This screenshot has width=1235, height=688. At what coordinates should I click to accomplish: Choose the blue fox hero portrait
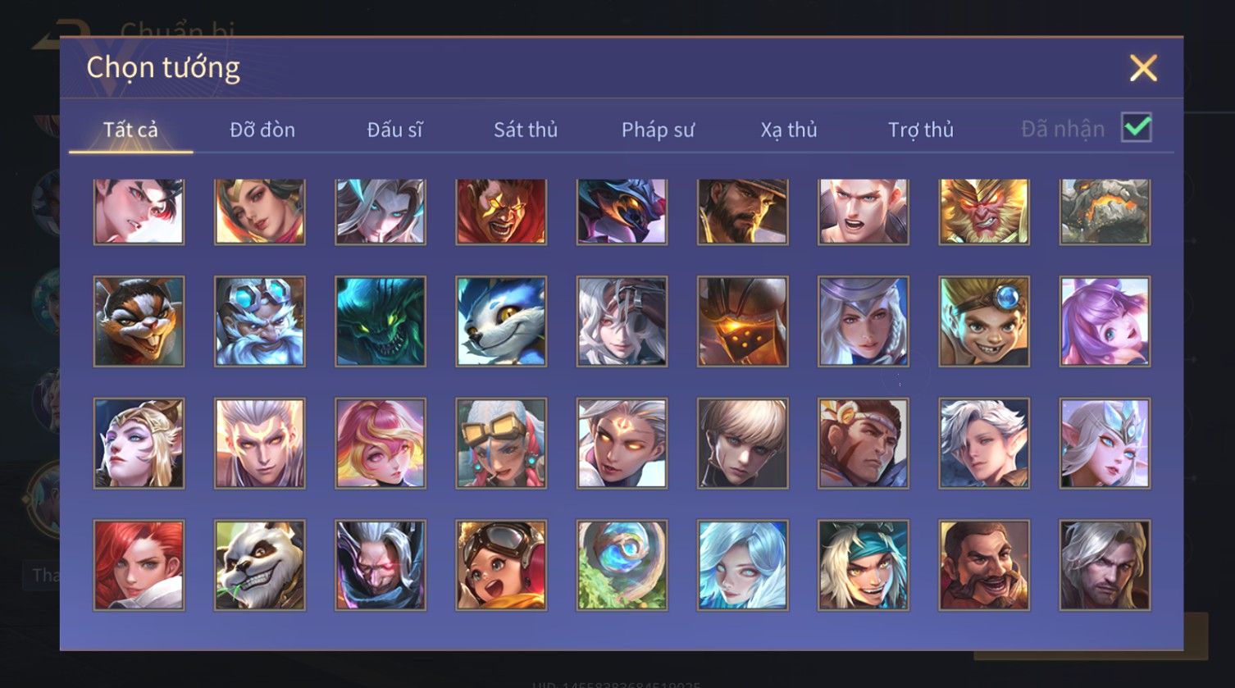[501, 321]
